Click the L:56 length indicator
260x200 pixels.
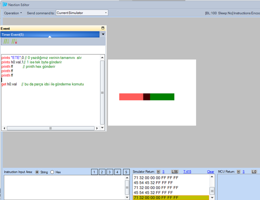(x=175, y=172)
